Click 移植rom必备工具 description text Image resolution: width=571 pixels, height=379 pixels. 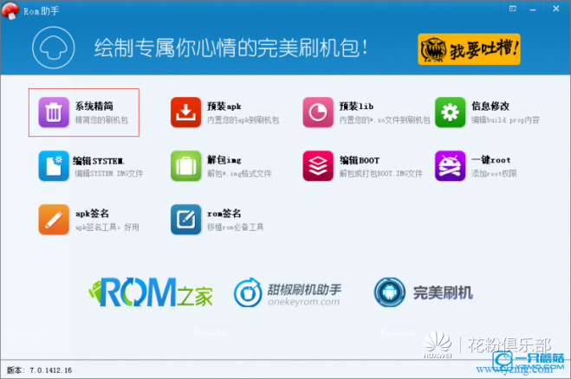(236, 228)
